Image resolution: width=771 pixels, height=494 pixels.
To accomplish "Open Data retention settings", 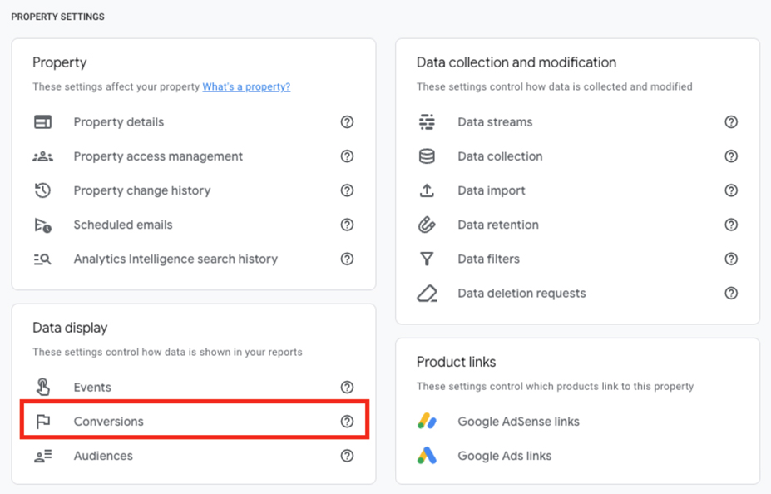I will pyautogui.click(x=498, y=225).
